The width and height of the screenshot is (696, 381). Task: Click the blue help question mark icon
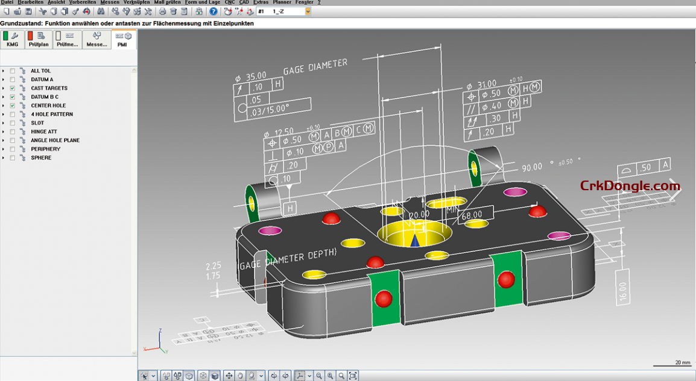213,11
